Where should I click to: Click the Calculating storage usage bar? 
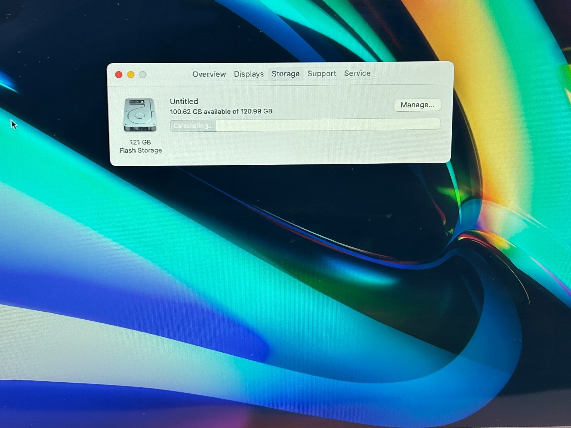(305, 125)
